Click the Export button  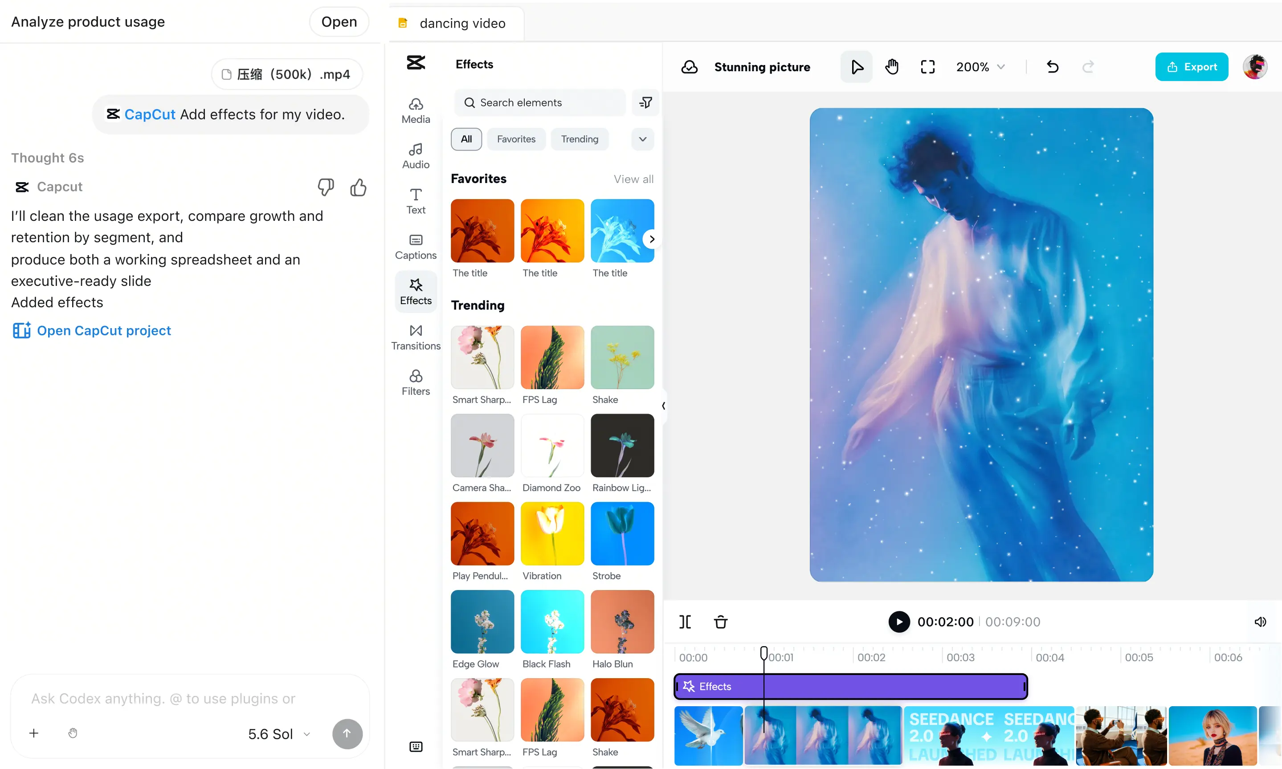pos(1191,67)
